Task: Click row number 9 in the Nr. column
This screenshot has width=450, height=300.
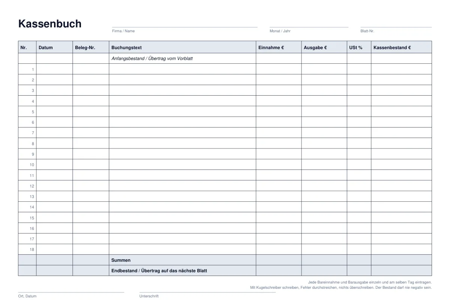Action: [x=33, y=154]
